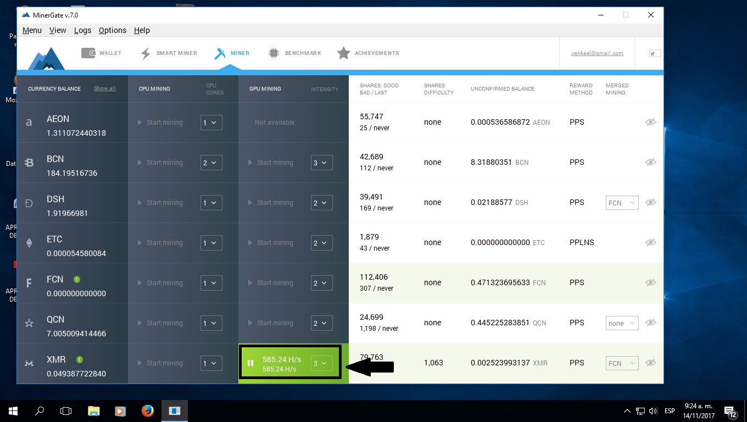The width and height of the screenshot is (747, 422).
Task: Toggle DSH row visibility eye
Action: tap(651, 202)
